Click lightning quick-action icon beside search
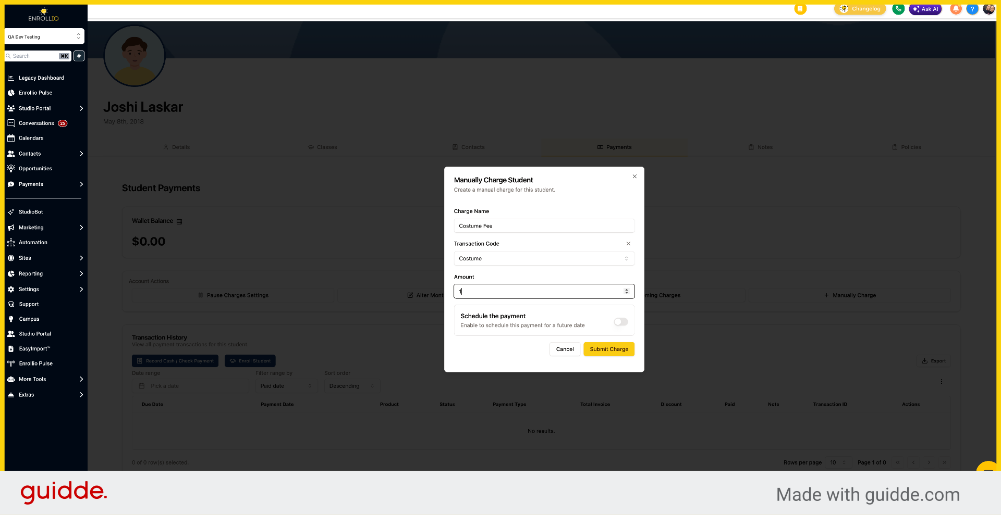This screenshot has width=1001, height=515. coord(79,56)
